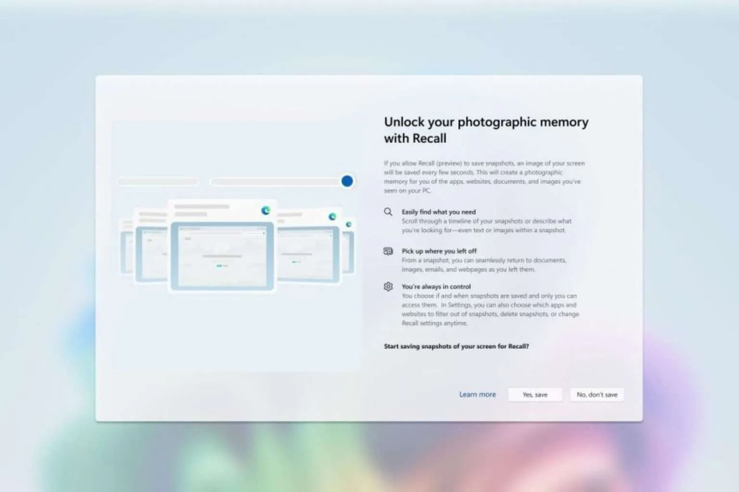Click the icon beside Pick up where you left off
Image resolution: width=739 pixels, height=492 pixels.
pyautogui.click(x=388, y=251)
